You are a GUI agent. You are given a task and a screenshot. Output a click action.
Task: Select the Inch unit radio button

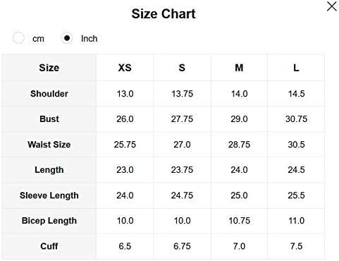coord(67,38)
